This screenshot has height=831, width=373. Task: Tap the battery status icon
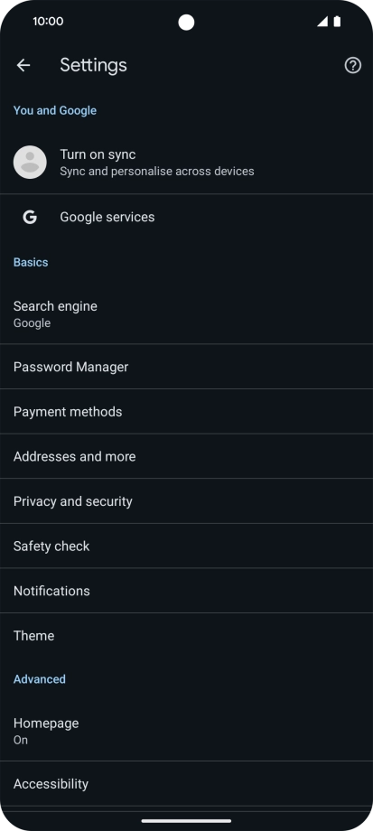(x=337, y=22)
